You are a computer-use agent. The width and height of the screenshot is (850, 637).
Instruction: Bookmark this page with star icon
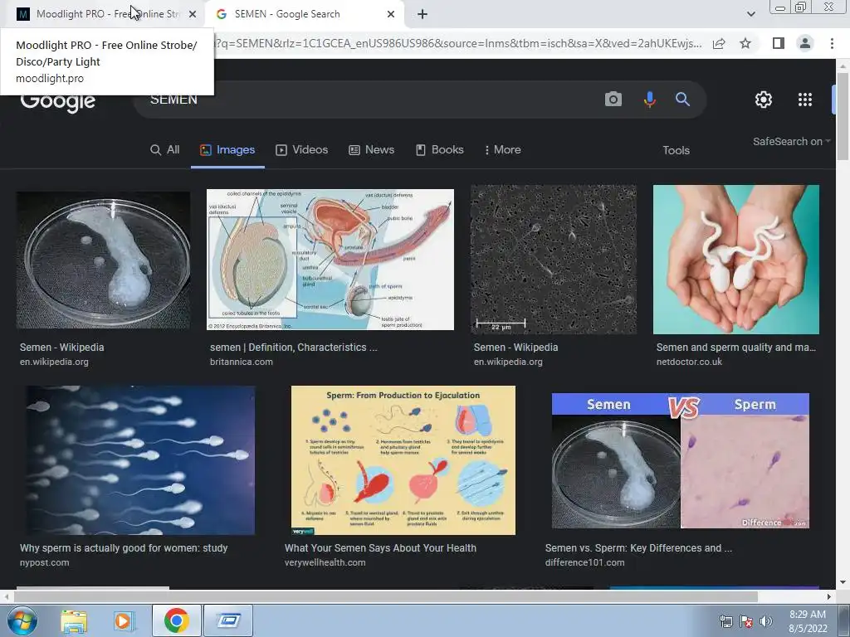click(745, 43)
